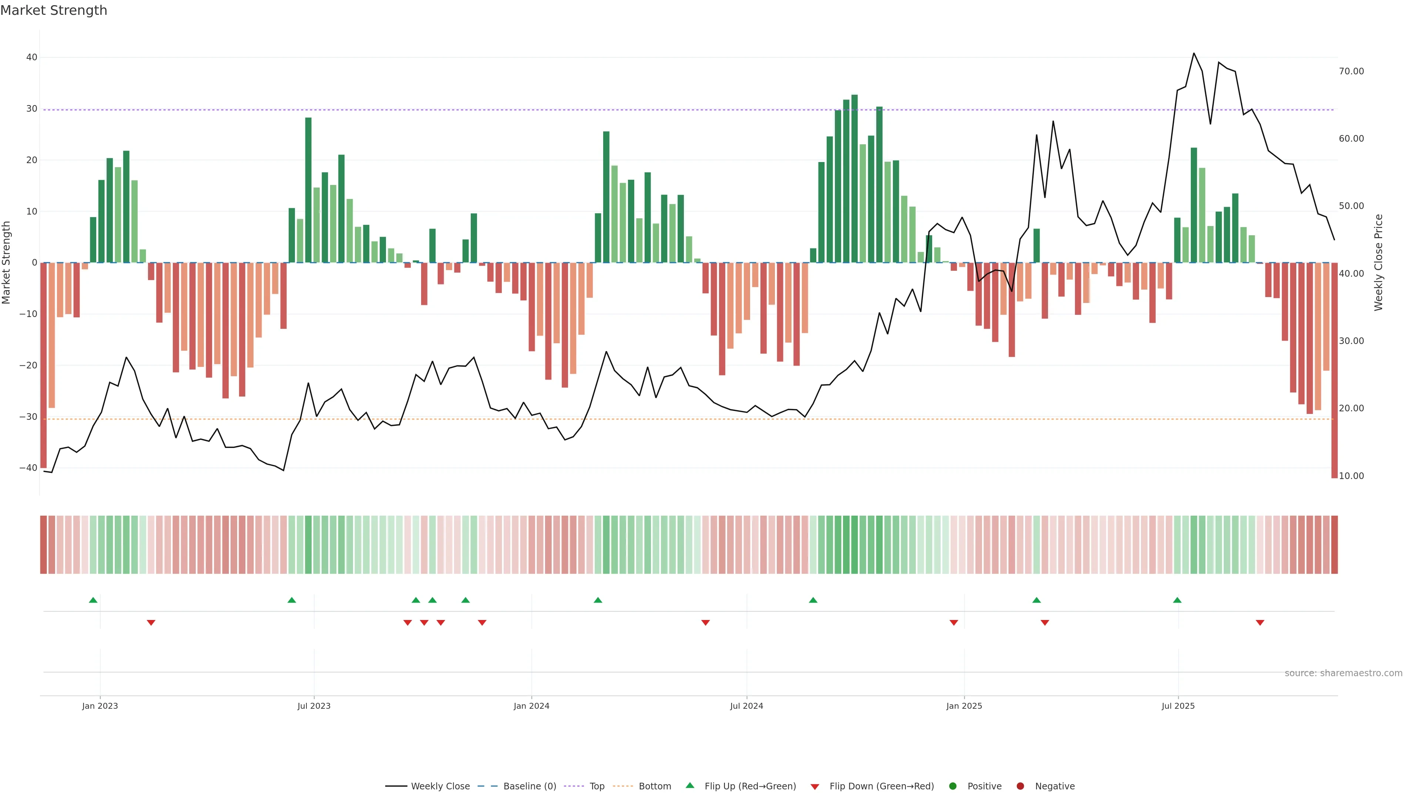Click green flip-up triangle just before Jul 2025
Screen dimensions: 1421x799
(1177, 600)
